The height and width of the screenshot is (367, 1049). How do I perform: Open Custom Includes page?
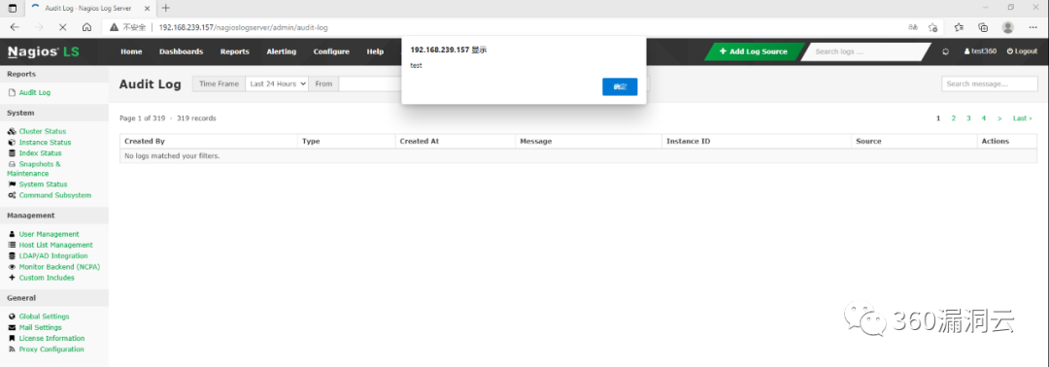click(x=47, y=278)
